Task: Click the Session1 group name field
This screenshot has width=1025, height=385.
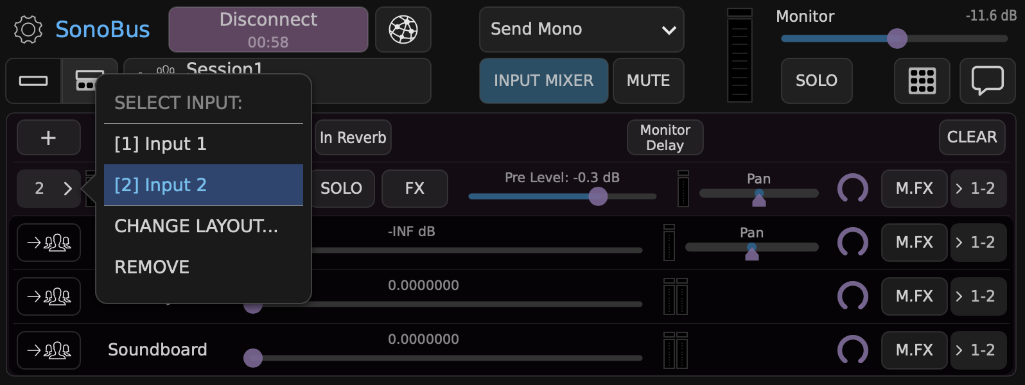Action: (277, 81)
